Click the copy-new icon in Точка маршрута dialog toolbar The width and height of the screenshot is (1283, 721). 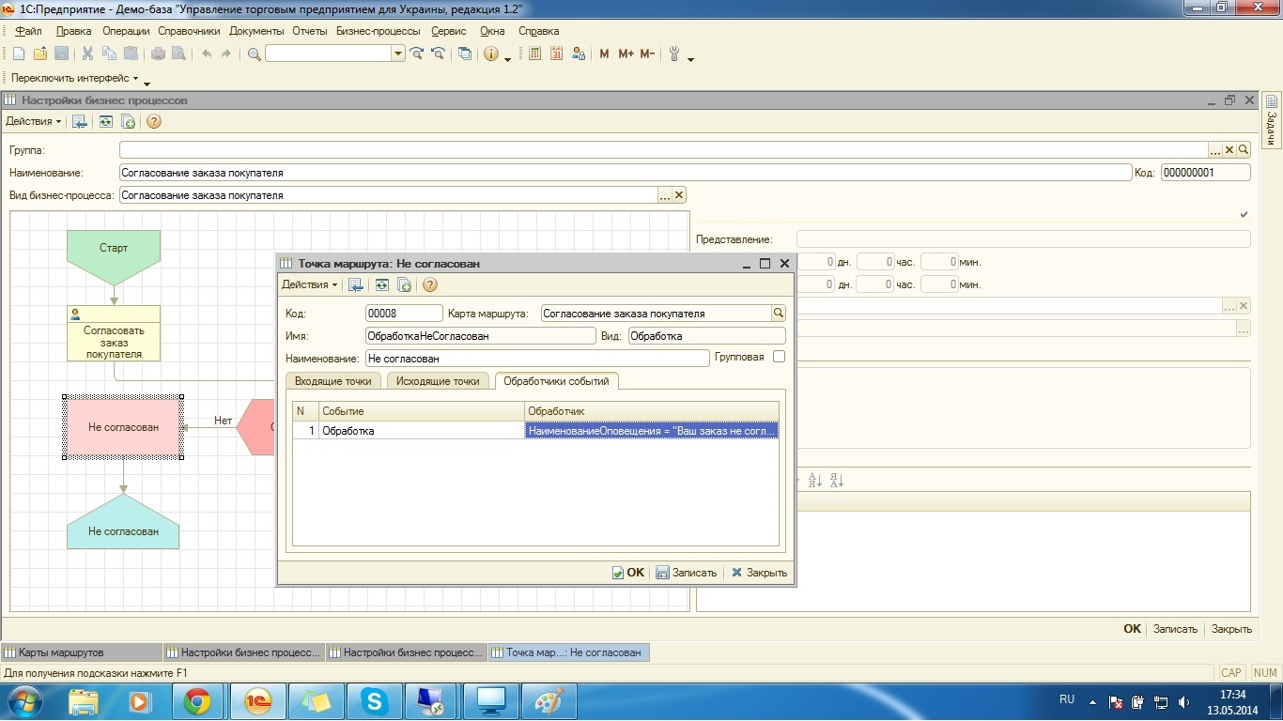(x=405, y=284)
